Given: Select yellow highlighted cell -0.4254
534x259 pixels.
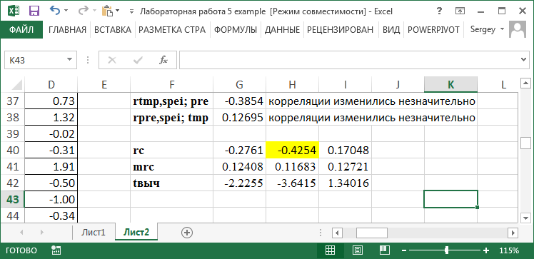Looking at the screenshot, I should tap(292, 150).
